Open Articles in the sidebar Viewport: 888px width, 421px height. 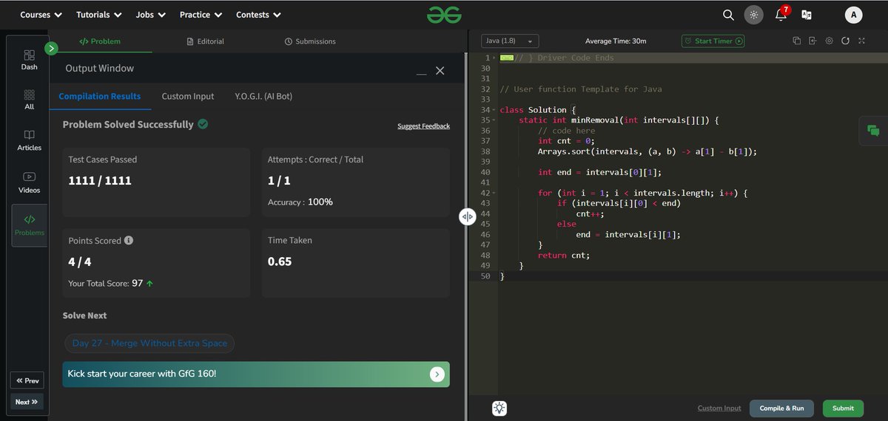pos(30,140)
